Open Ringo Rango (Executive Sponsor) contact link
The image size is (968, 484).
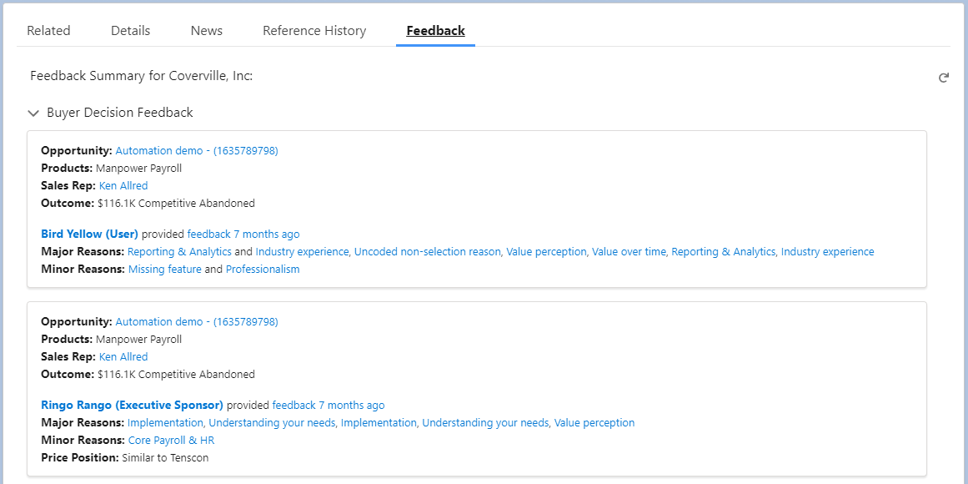tap(132, 406)
